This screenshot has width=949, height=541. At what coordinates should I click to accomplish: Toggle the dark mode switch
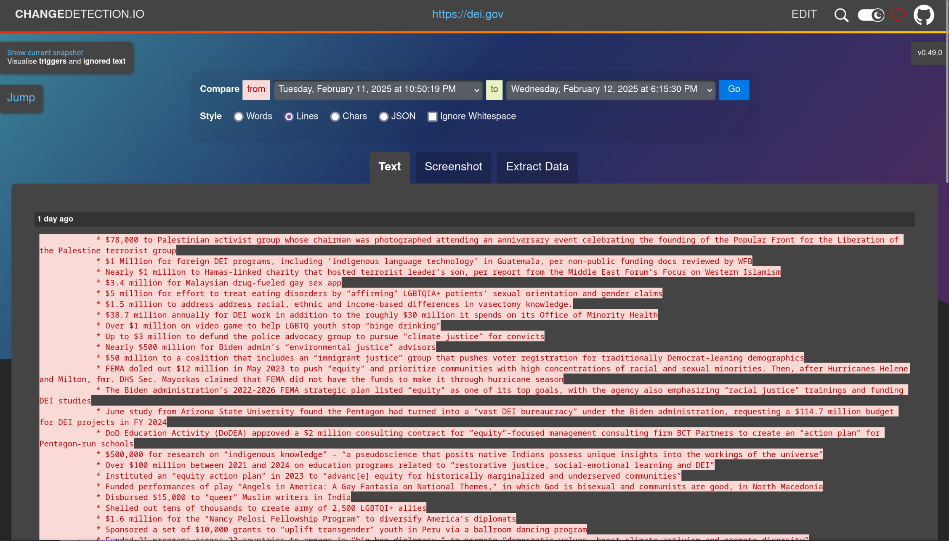pos(871,15)
